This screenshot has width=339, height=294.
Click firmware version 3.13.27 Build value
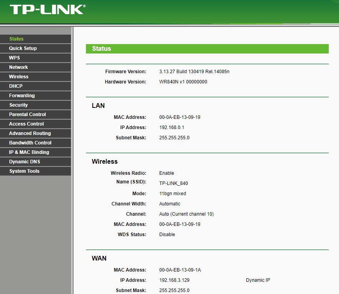pyautogui.click(x=194, y=72)
